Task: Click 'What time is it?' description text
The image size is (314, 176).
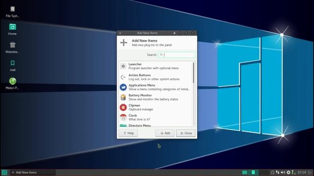Action: (139, 119)
